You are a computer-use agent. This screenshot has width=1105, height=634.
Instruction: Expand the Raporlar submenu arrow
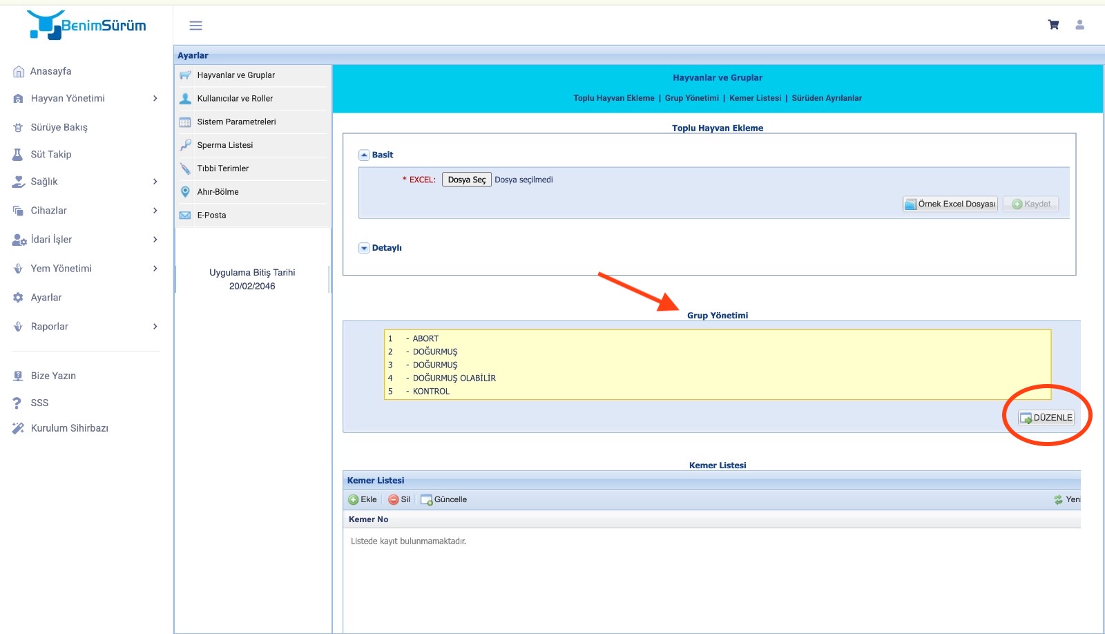coord(155,327)
